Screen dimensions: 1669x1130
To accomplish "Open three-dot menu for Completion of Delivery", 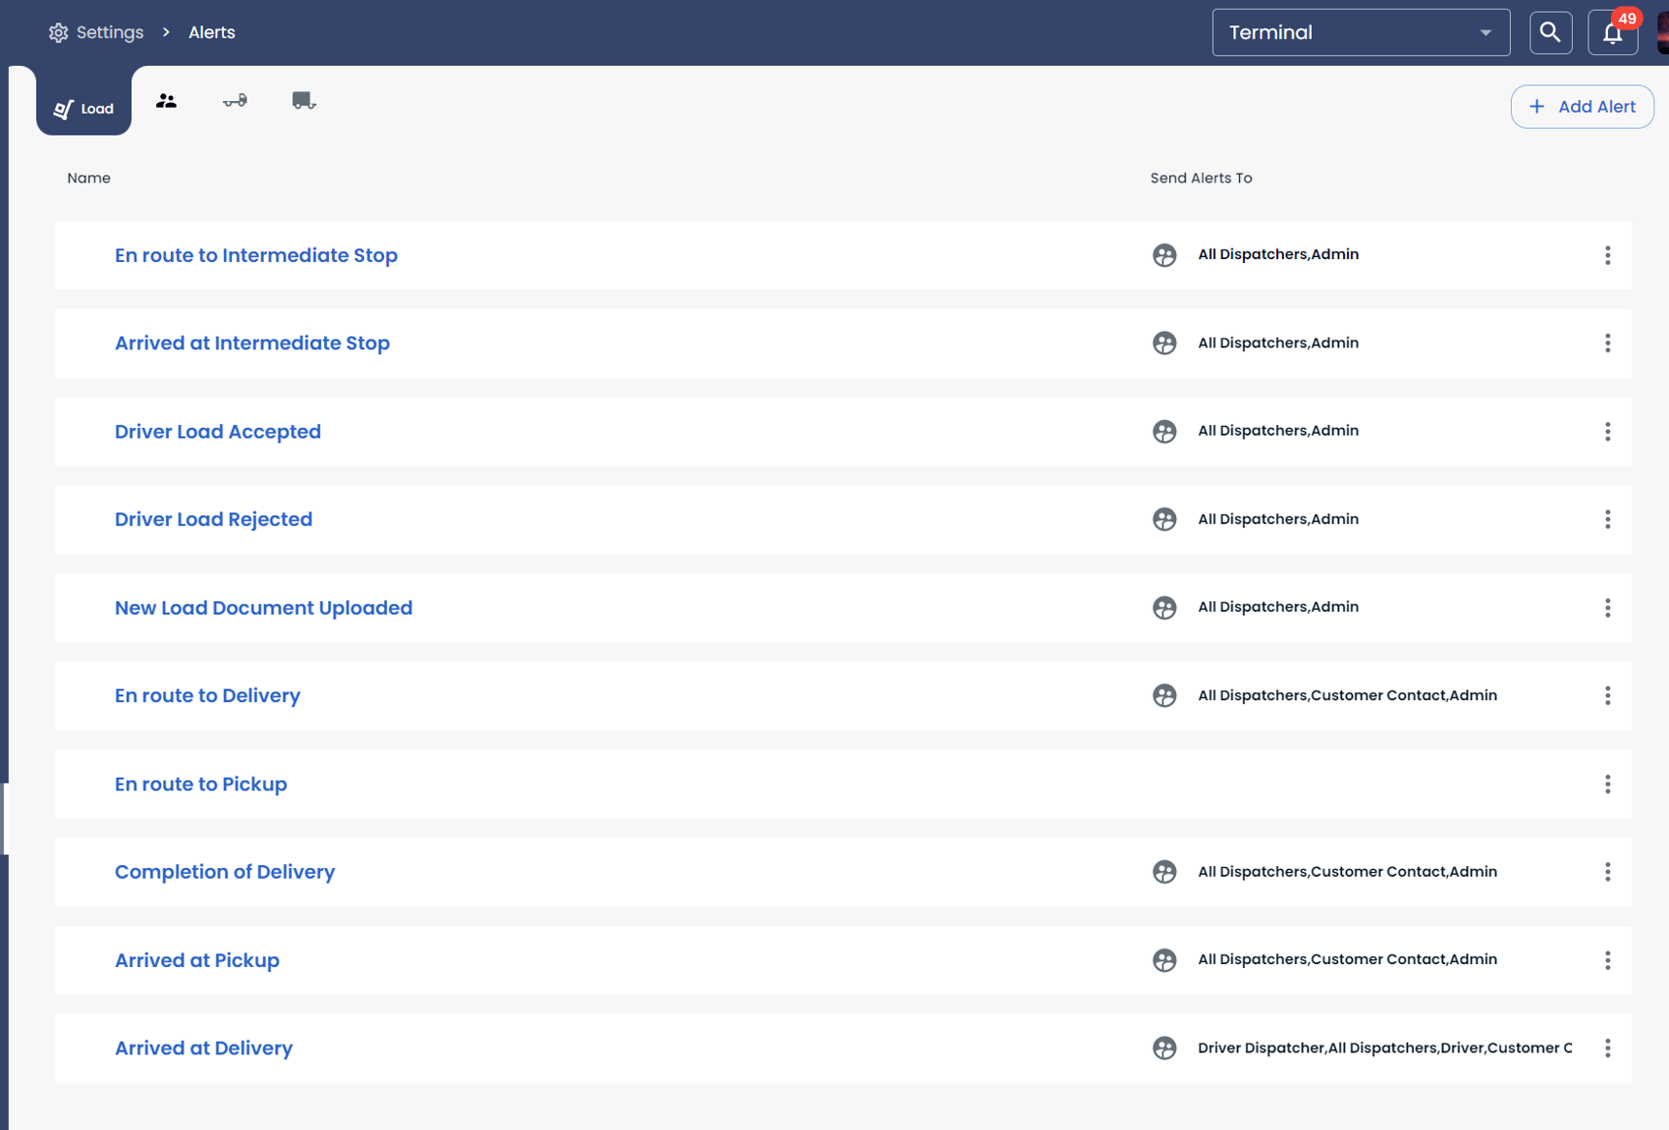I will point(1608,872).
